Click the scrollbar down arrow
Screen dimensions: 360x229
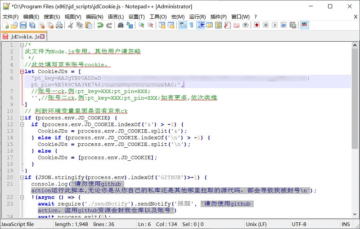coord(355,214)
